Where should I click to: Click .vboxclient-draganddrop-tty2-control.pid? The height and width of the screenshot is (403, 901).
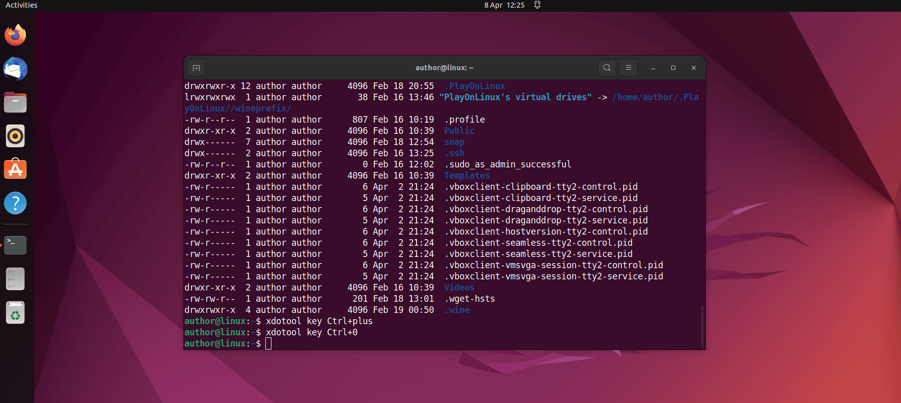[546, 209]
